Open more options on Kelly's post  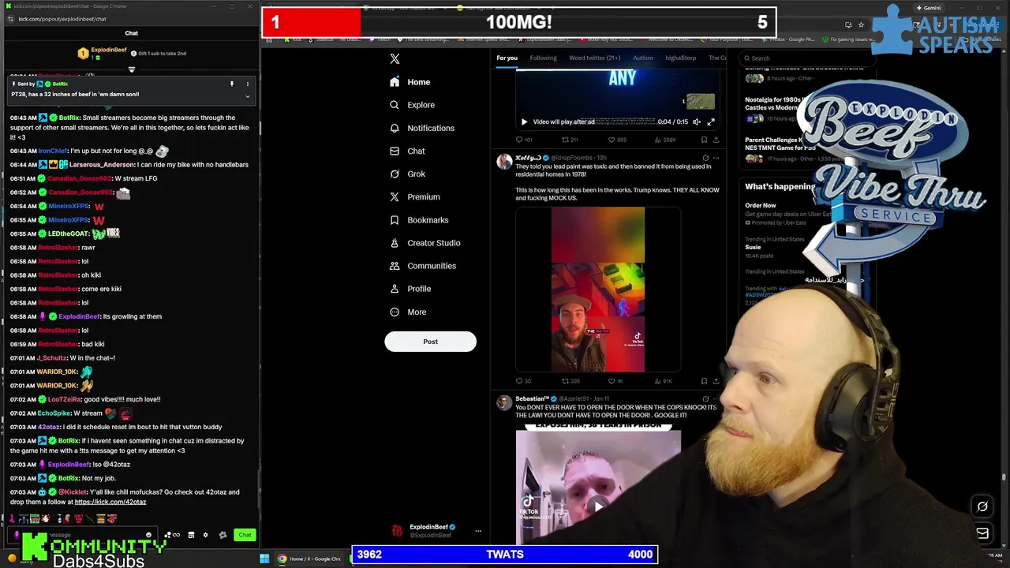[x=716, y=158]
